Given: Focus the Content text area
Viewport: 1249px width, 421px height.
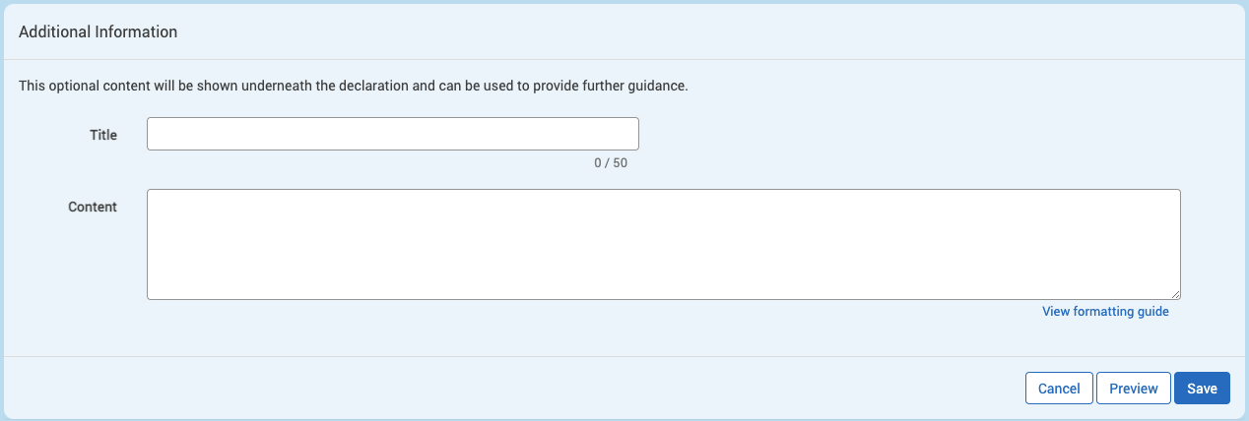Looking at the screenshot, I should point(664,244).
